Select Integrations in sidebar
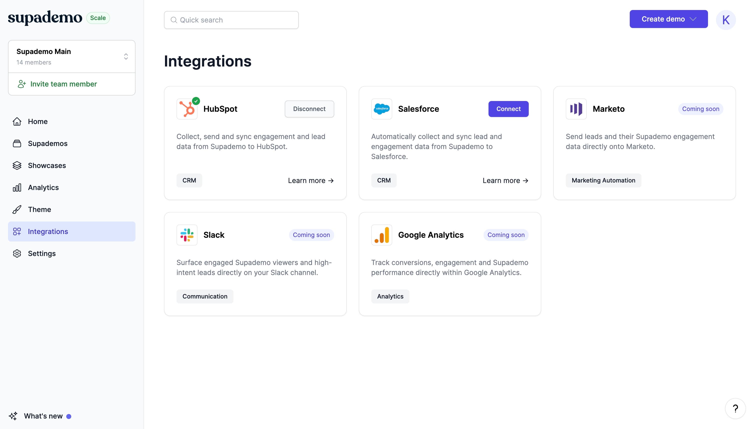 71,231
